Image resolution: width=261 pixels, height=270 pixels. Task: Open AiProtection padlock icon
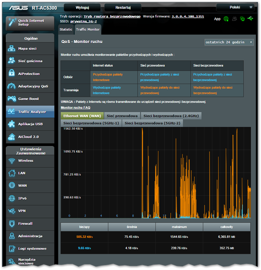[12, 73]
